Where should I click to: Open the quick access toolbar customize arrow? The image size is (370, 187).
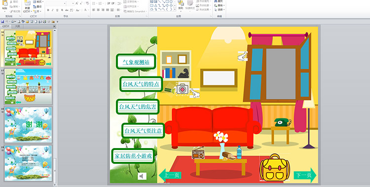point(57,22)
